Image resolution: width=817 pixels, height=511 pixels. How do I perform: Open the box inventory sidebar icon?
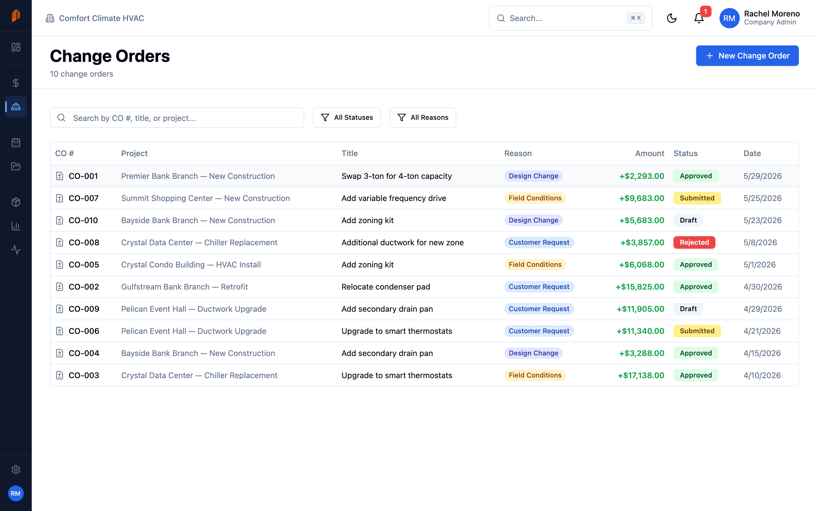[x=16, y=202]
